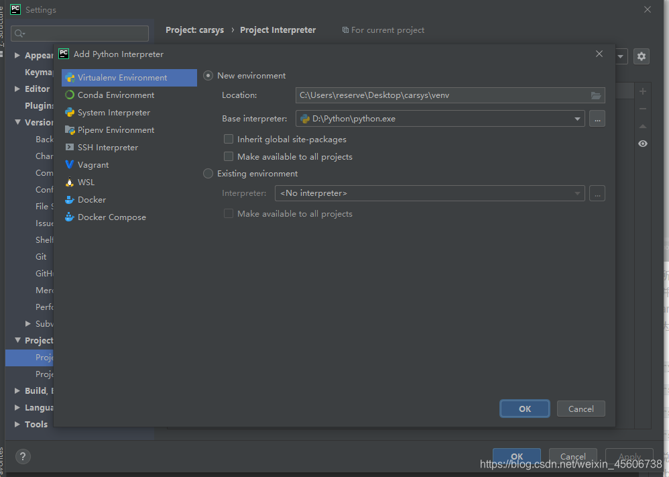Click the search icon in Settings search box

[19, 34]
